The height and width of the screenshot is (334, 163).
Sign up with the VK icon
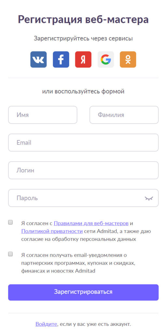[x=38, y=59]
